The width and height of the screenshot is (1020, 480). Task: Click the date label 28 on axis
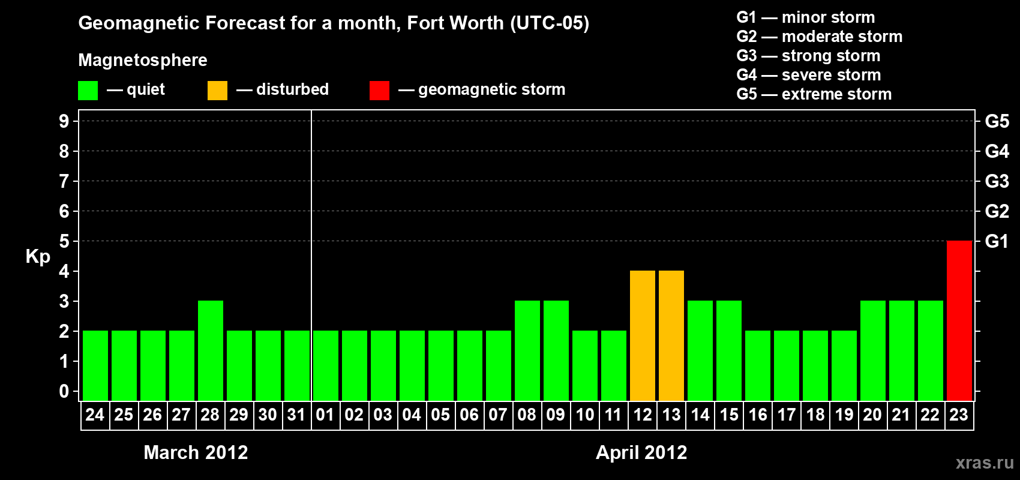point(210,415)
